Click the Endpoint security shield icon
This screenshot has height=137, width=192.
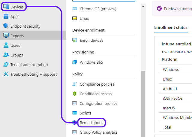click(x=6, y=26)
